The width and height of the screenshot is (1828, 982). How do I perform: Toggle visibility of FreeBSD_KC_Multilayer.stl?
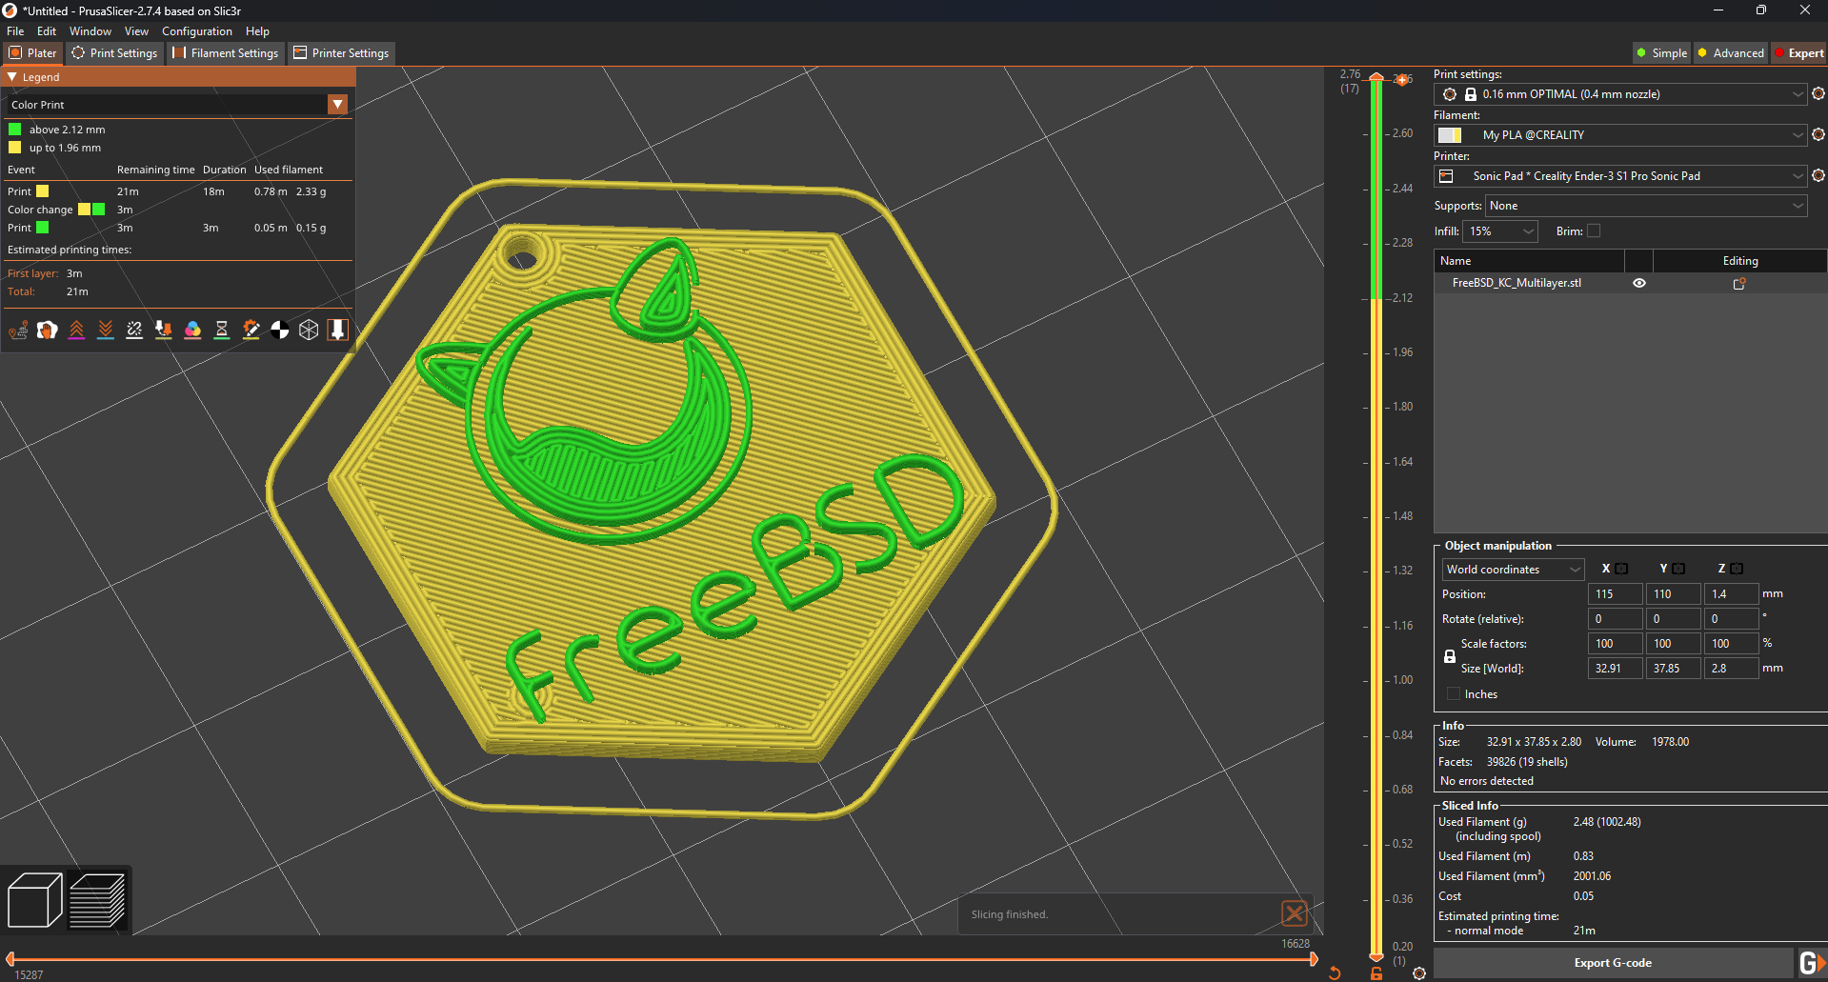[1639, 283]
